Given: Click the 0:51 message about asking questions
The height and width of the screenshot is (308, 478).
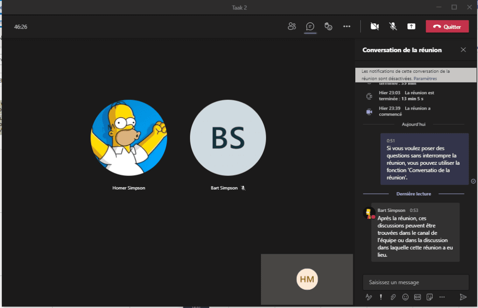Looking at the screenshot, I should click(424, 159).
